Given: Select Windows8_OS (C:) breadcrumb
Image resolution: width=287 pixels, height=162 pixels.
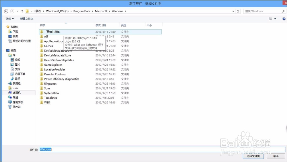Looking at the screenshot, I should coord(57,11).
